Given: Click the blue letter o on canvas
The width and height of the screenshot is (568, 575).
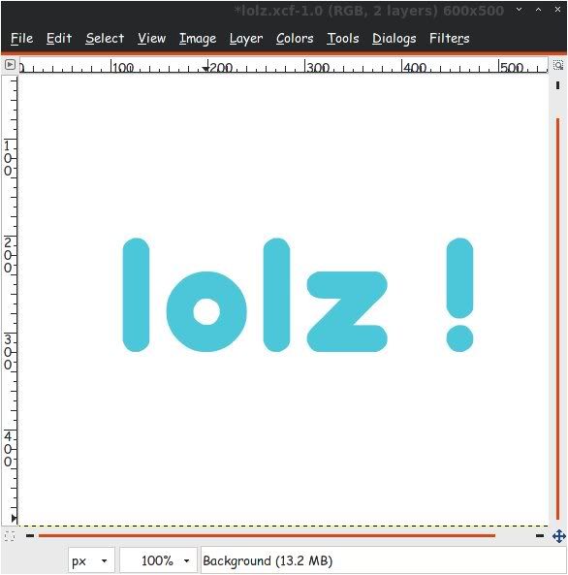Looking at the screenshot, I should point(206,311).
